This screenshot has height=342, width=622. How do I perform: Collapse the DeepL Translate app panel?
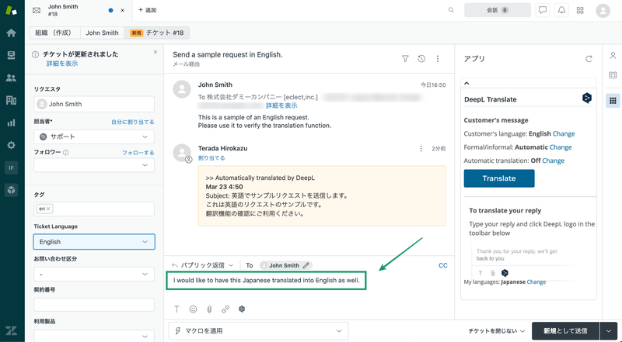point(466,83)
